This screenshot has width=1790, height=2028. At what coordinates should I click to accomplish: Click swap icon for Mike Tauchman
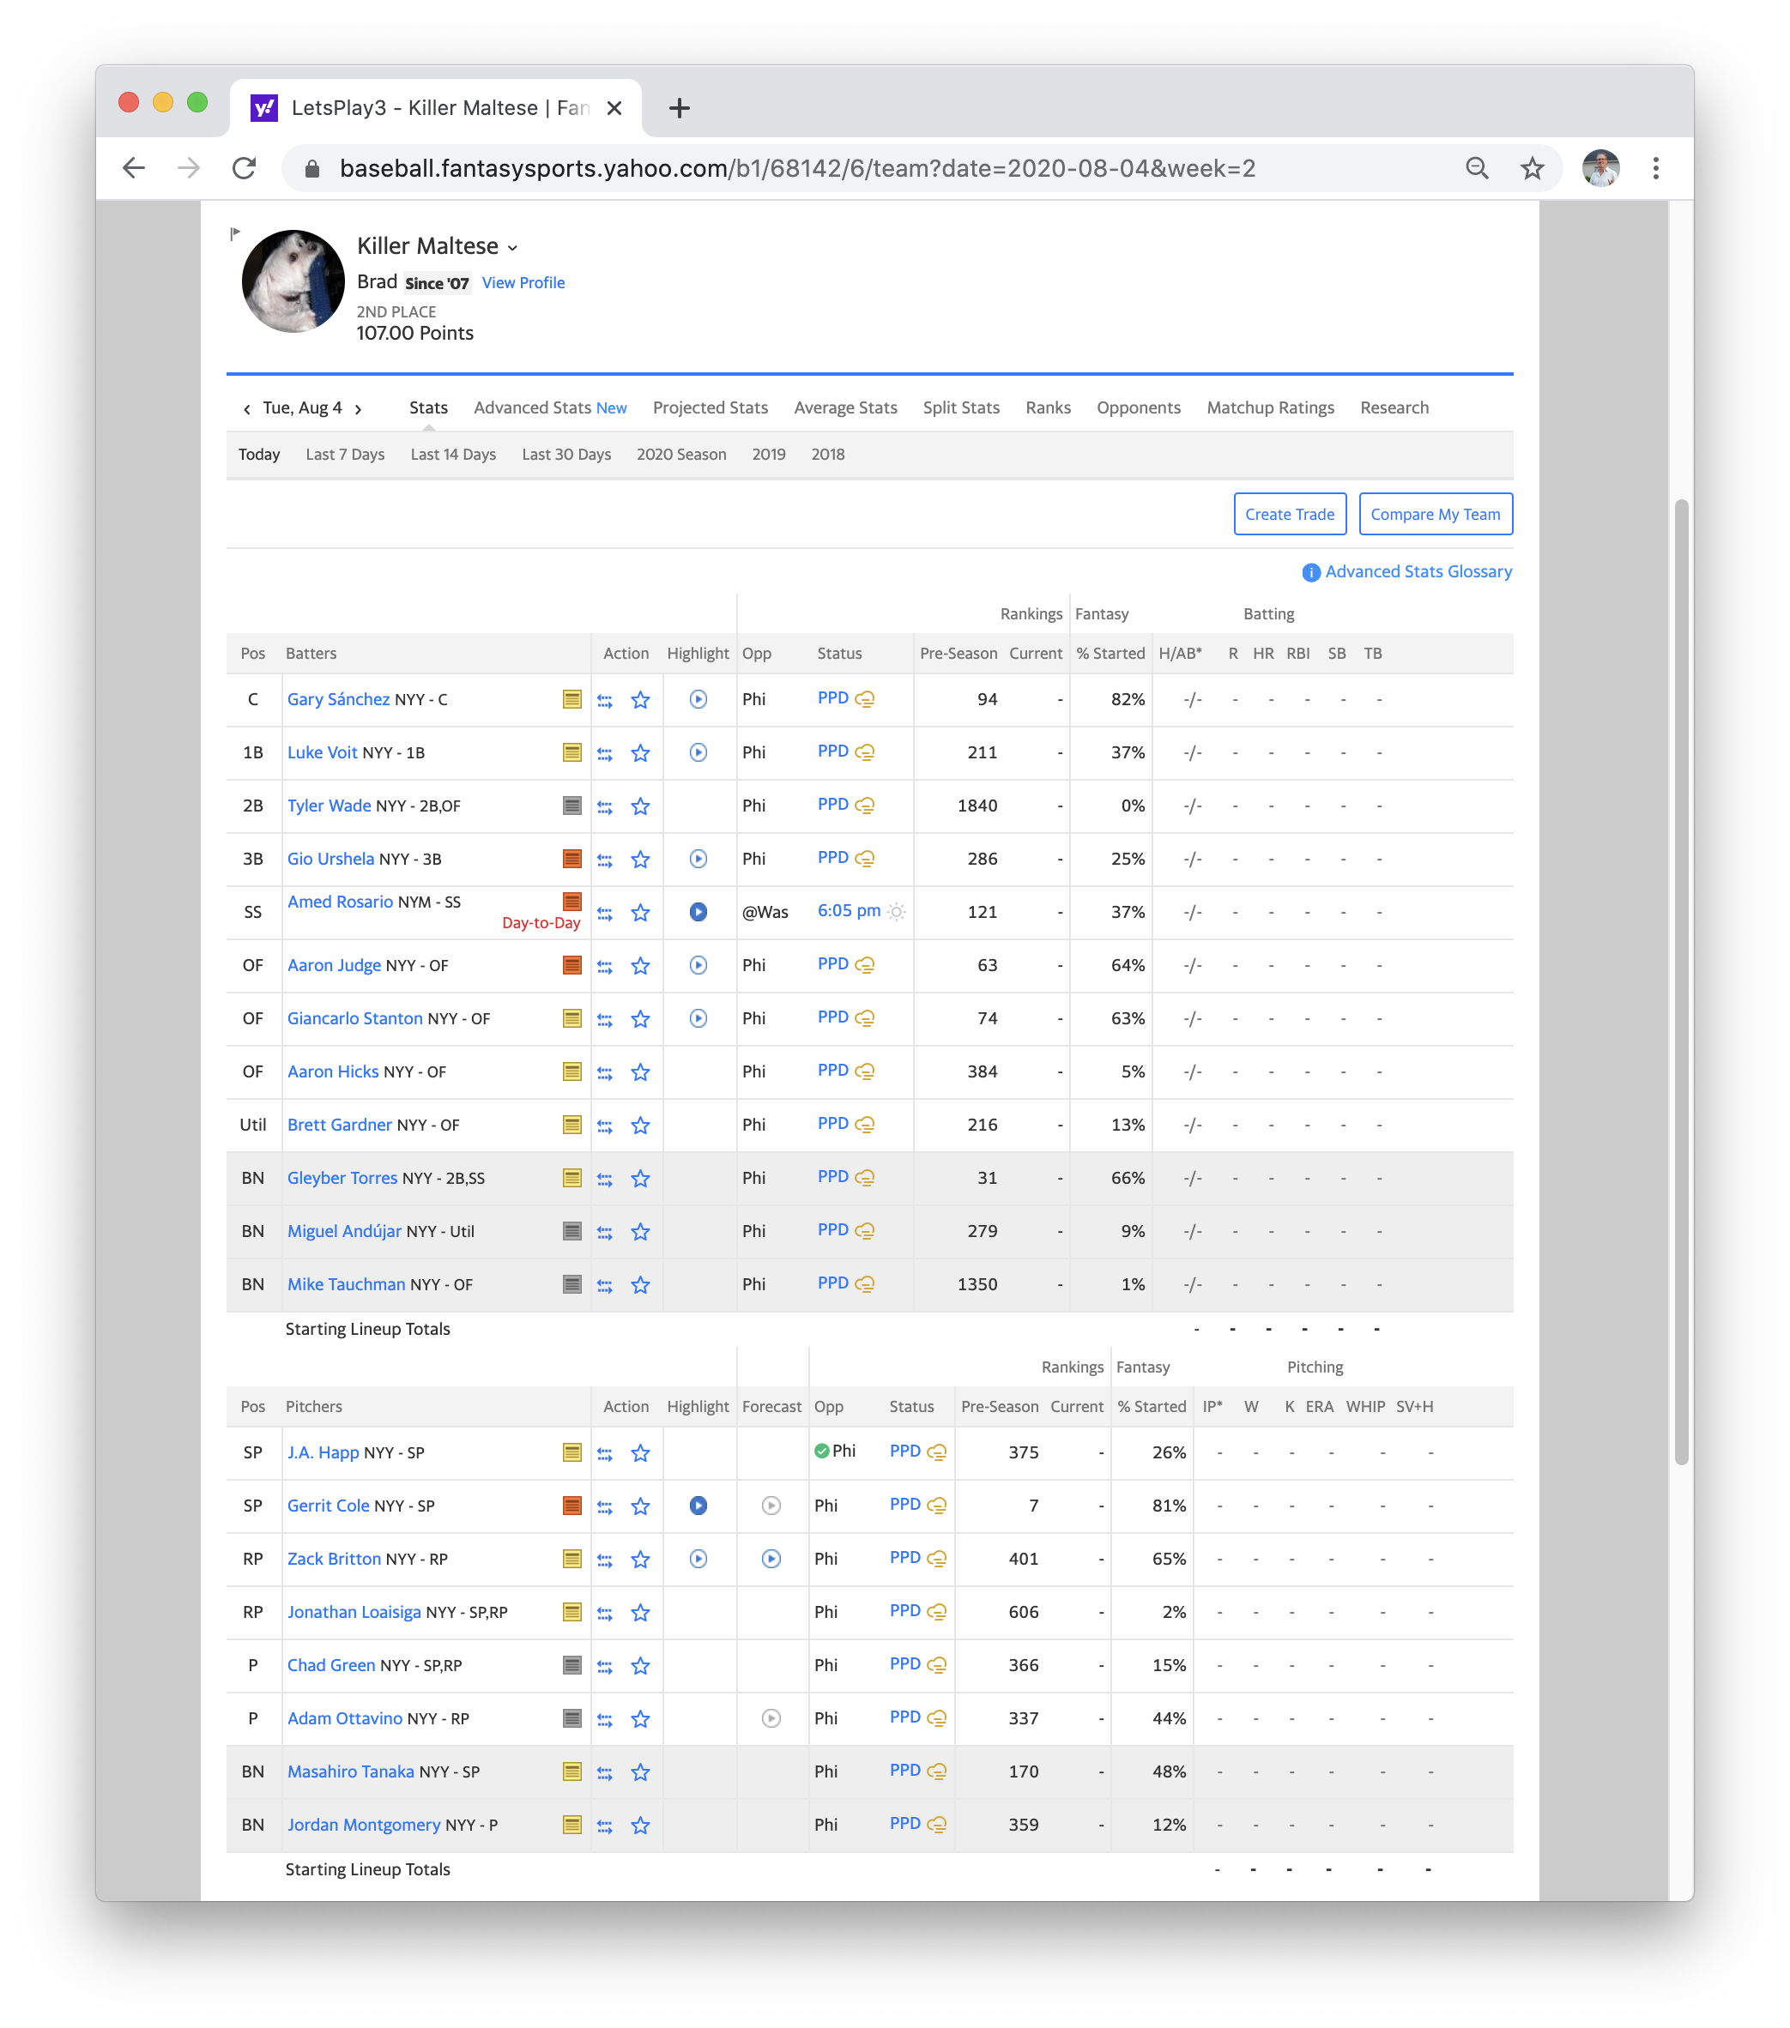[605, 1285]
